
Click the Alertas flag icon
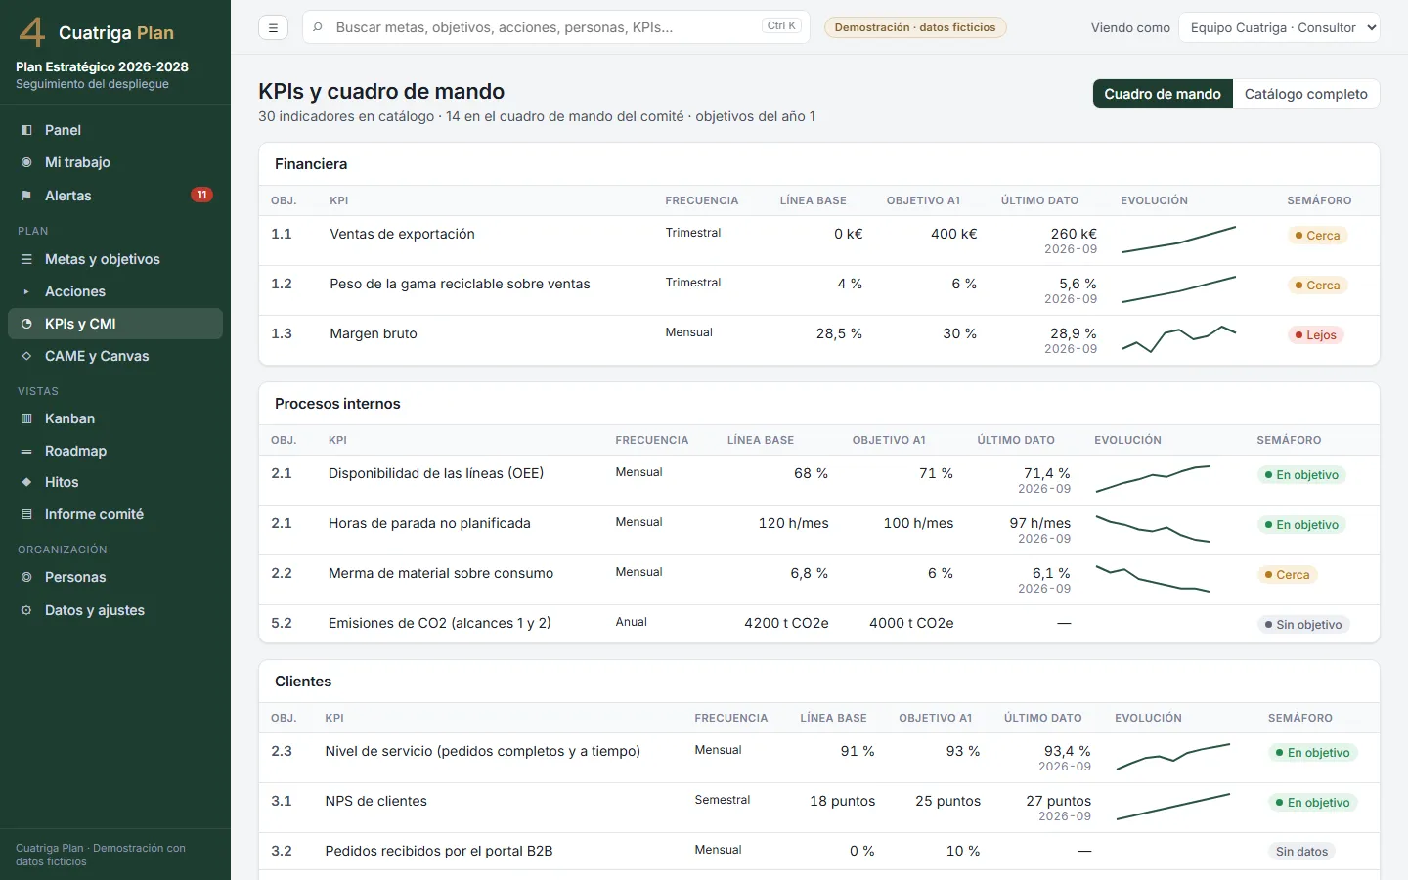26,196
